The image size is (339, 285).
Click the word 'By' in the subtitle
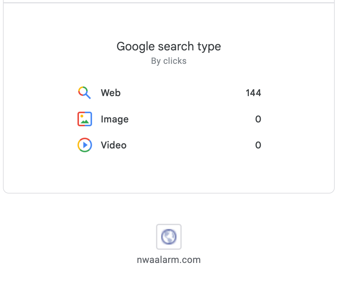pos(156,61)
